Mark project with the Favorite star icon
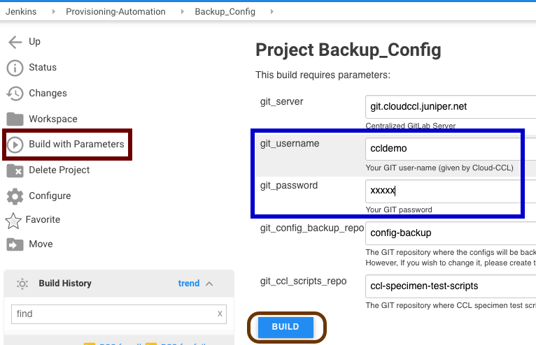Viewport: 536px width, 345px height. [13, 220]
